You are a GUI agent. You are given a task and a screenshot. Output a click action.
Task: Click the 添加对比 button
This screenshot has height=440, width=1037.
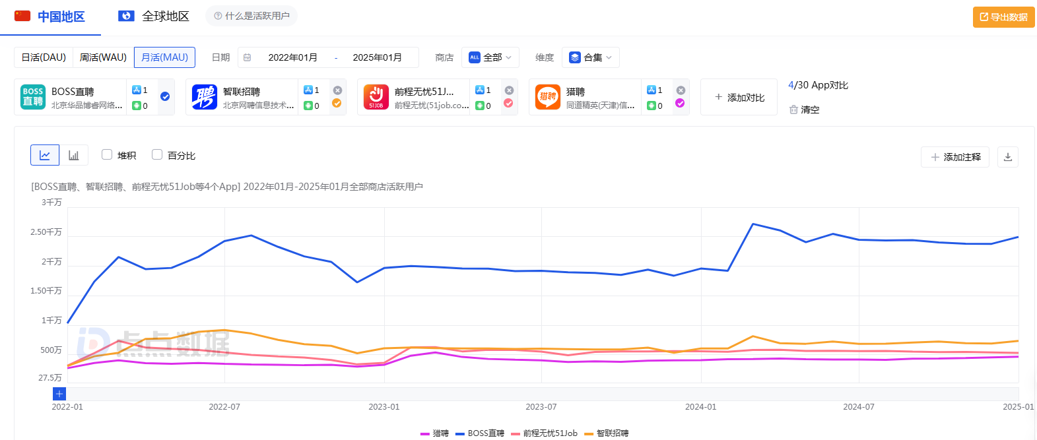pos(739,97)
